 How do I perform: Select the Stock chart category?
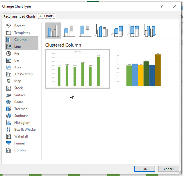click(x=22, y=88)
